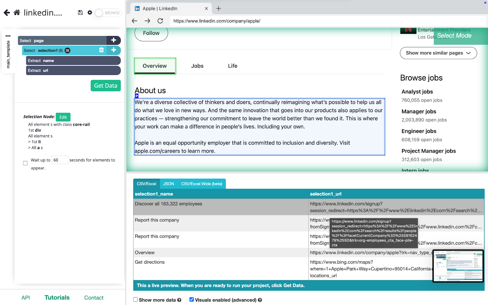Open Manager jobs link
Image resolution: width=488 pixels, height=305 pixels.
point(419,112)
